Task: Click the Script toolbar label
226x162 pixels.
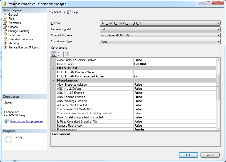Action: (57, 12)
